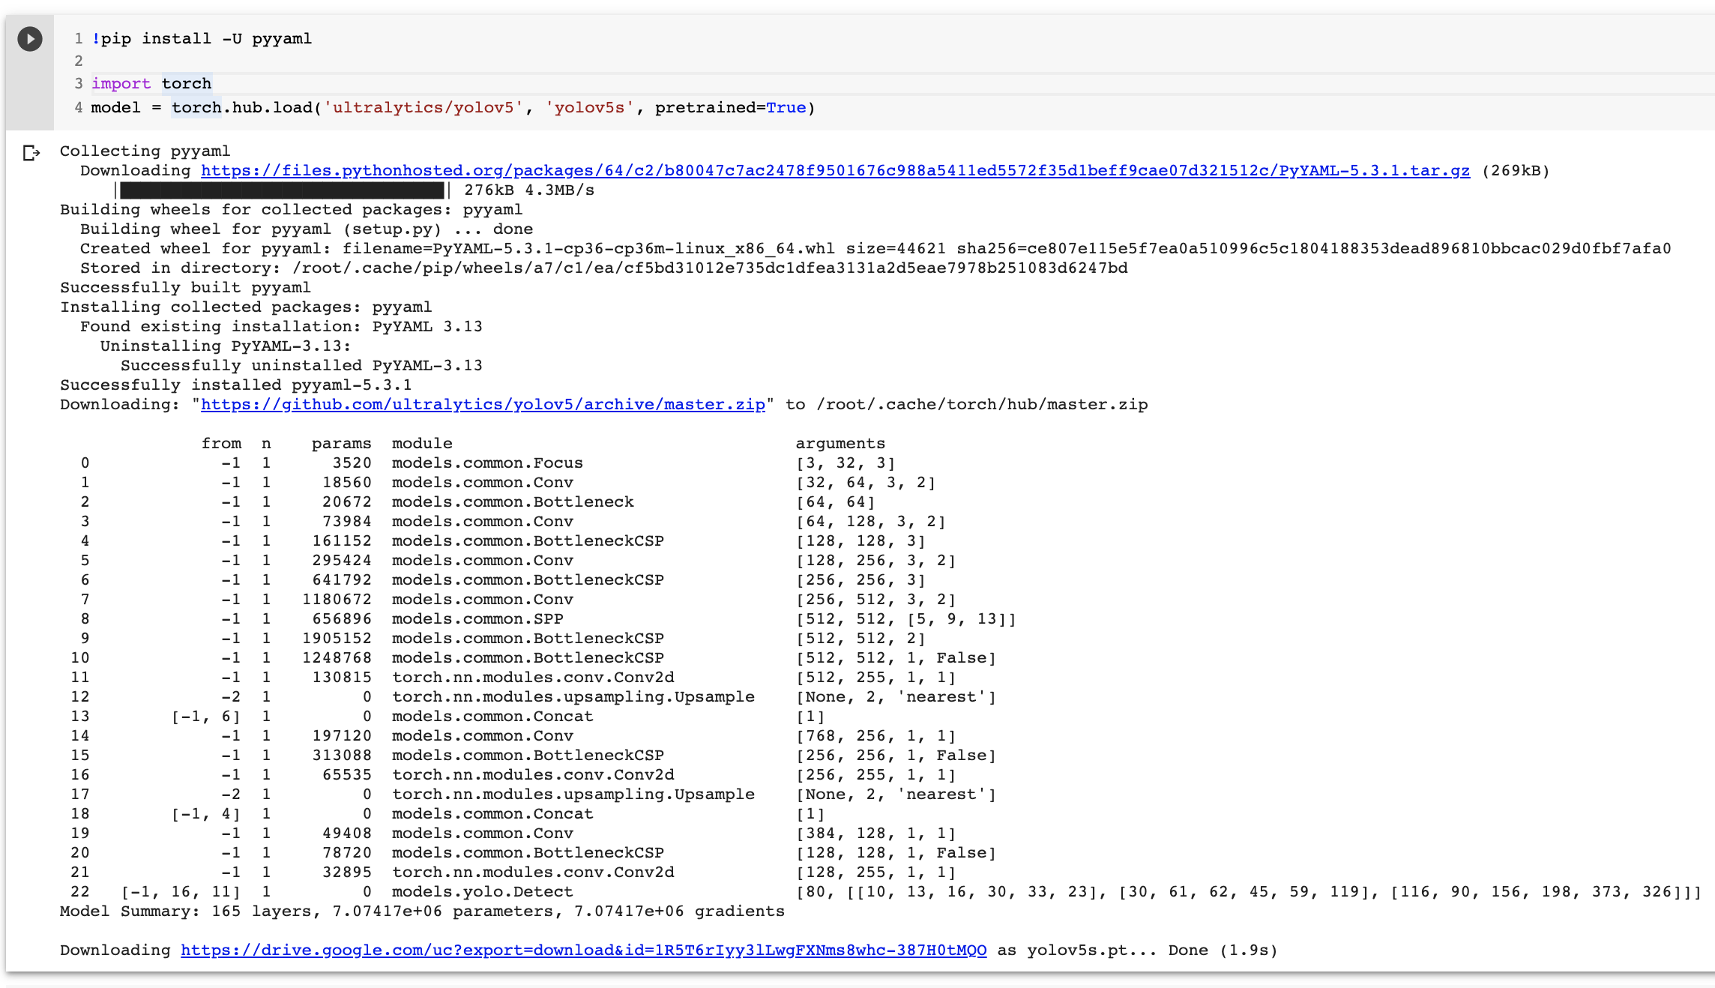The width and height of the screenshot is (1715, 988).
Task: Click the 'Model Summary: 165 layers' line
Action: pyautogui.click(x=422, y=912)
